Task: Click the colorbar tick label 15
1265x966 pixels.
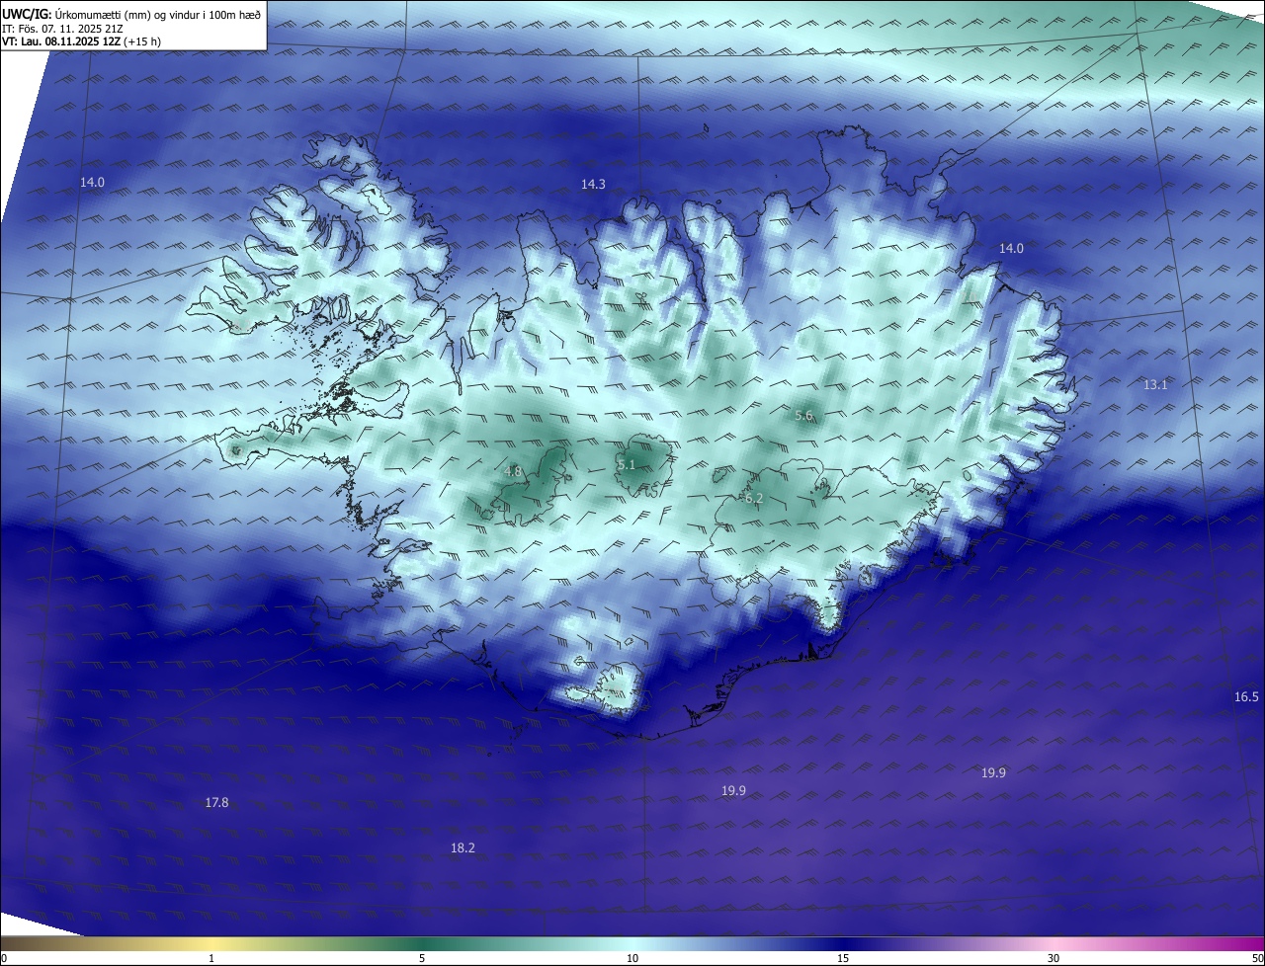Action: pyautogui.click(x=843, y=958)
